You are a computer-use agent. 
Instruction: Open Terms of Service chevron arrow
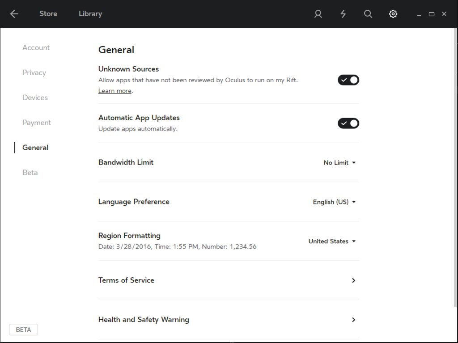[x=353, y=280]
